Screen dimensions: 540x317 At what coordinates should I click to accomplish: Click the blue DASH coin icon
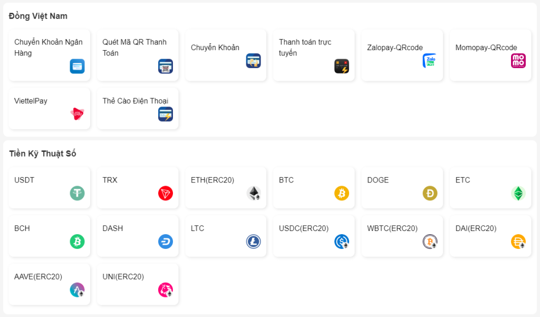pos(166,242)
